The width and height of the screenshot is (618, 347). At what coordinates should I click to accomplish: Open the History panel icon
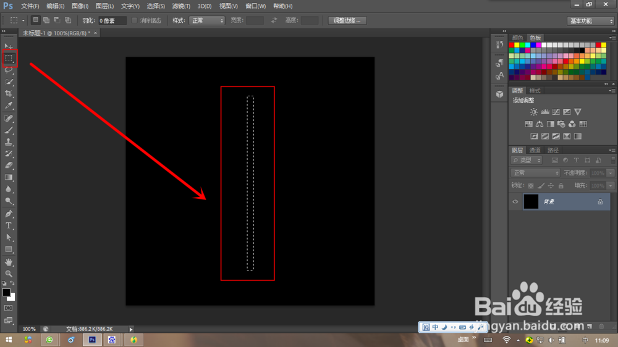pos(500,44)
